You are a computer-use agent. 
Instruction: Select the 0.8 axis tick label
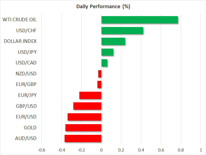pyautogui.click(x=181, y=150)
